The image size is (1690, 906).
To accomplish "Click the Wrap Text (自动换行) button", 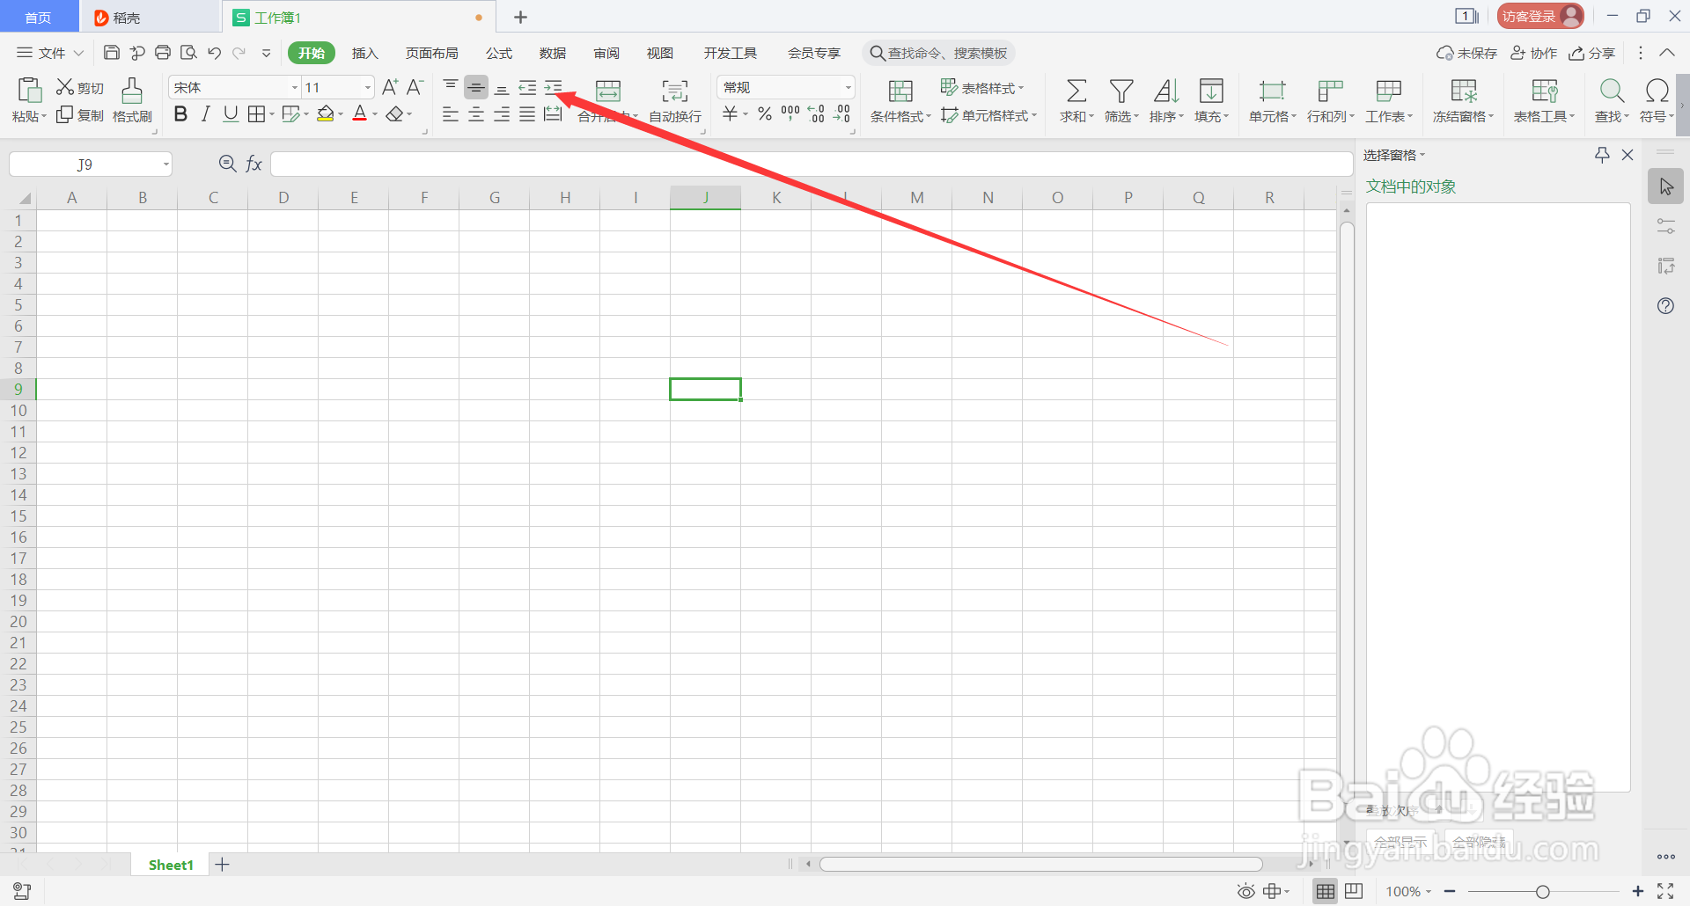I will [x=675, y=100].
